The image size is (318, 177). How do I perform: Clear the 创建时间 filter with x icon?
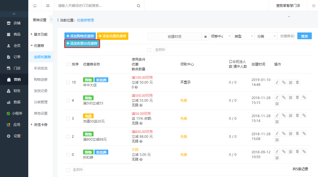click(x=205, y=37)
